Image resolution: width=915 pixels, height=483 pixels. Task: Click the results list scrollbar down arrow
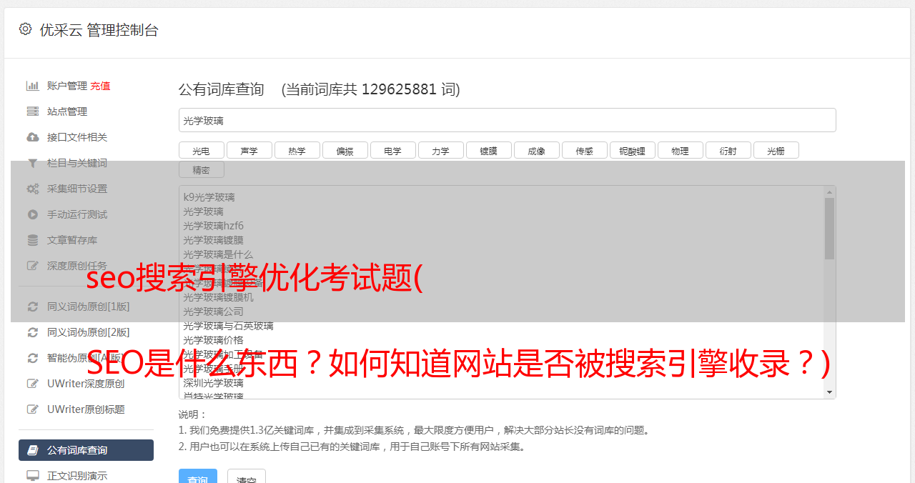pos(830,392)
